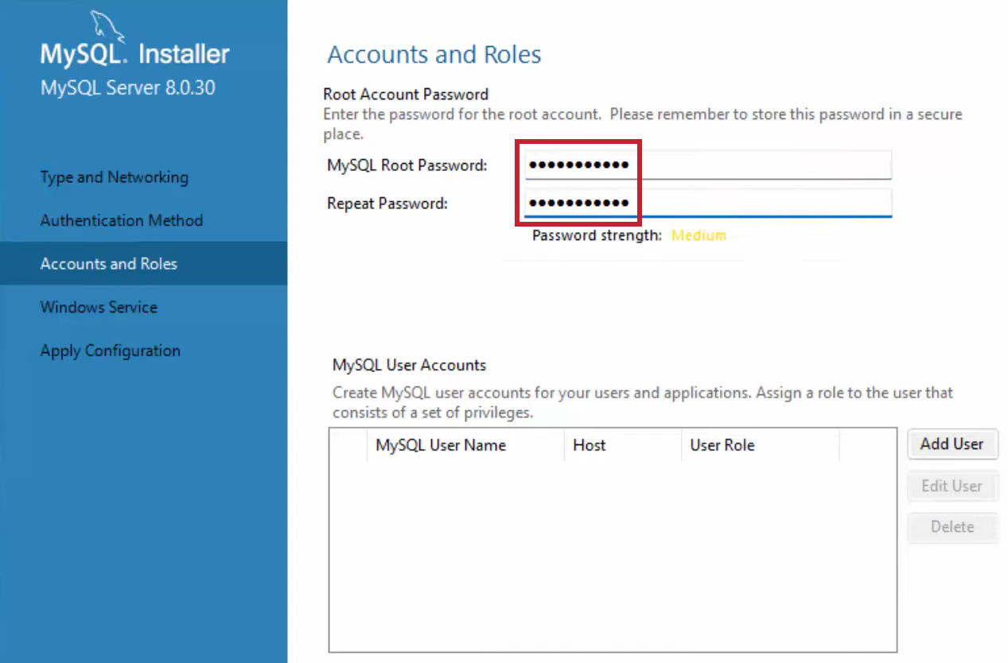Jump to the Apply Configuration step
This screenshot has height=663, width=1008.
pos(110,351)
